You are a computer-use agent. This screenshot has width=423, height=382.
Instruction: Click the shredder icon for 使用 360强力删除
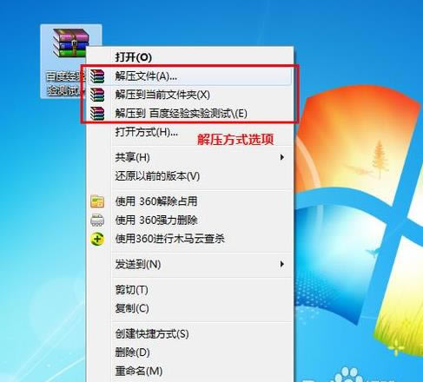click(97, 220)
